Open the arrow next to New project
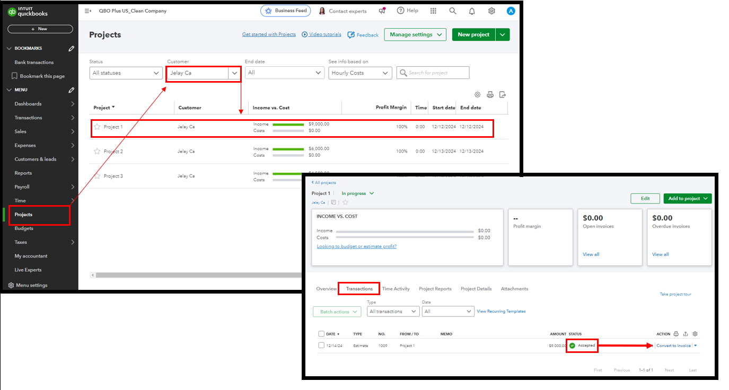 click(503, 34)
